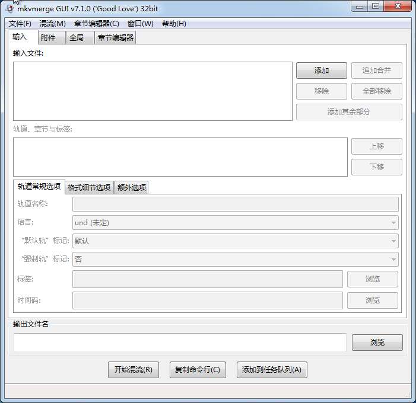
Task: Minimize the mkvmerge GUI window
Action: click(360, 7)
